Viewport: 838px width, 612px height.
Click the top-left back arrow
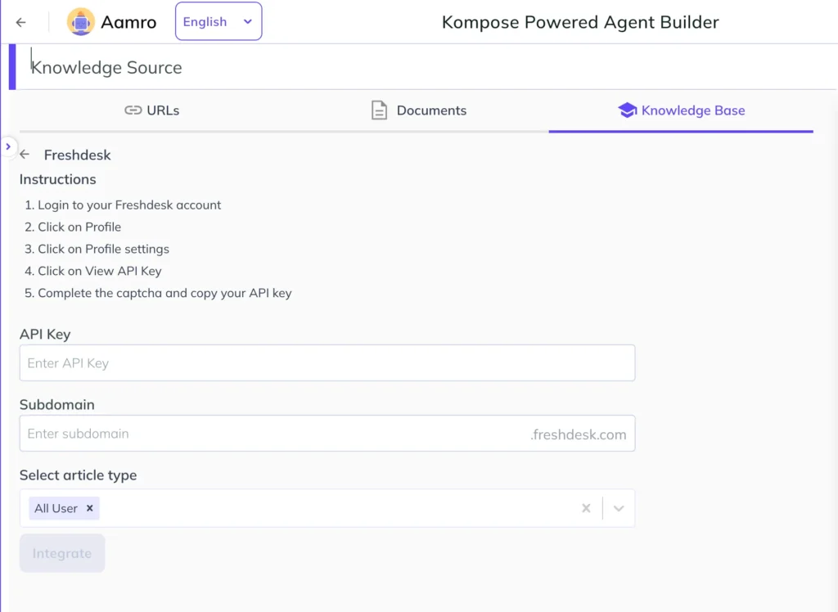[20, 22]
